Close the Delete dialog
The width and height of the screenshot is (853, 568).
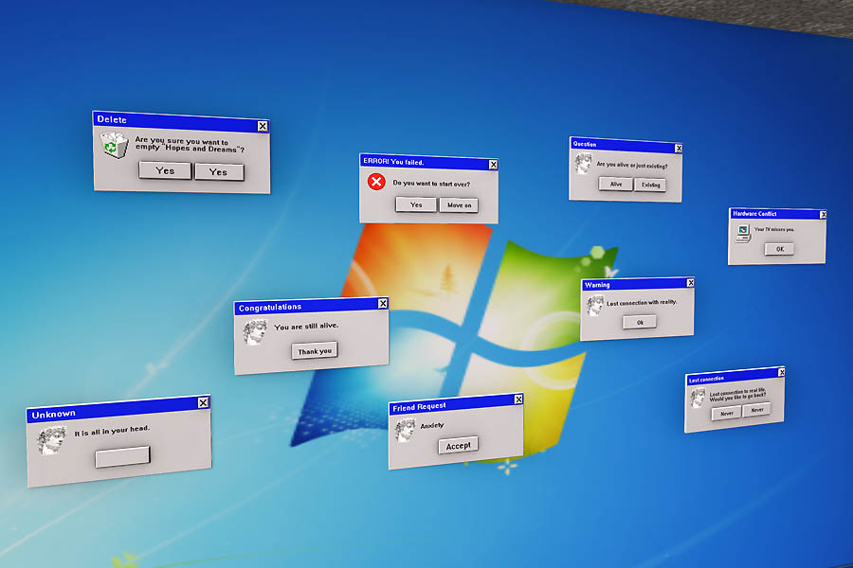click(263, 126)
